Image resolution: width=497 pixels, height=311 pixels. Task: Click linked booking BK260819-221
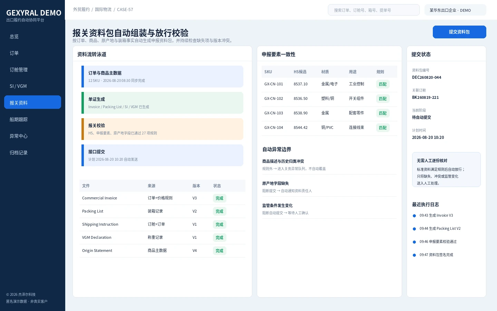coord(425,97)
